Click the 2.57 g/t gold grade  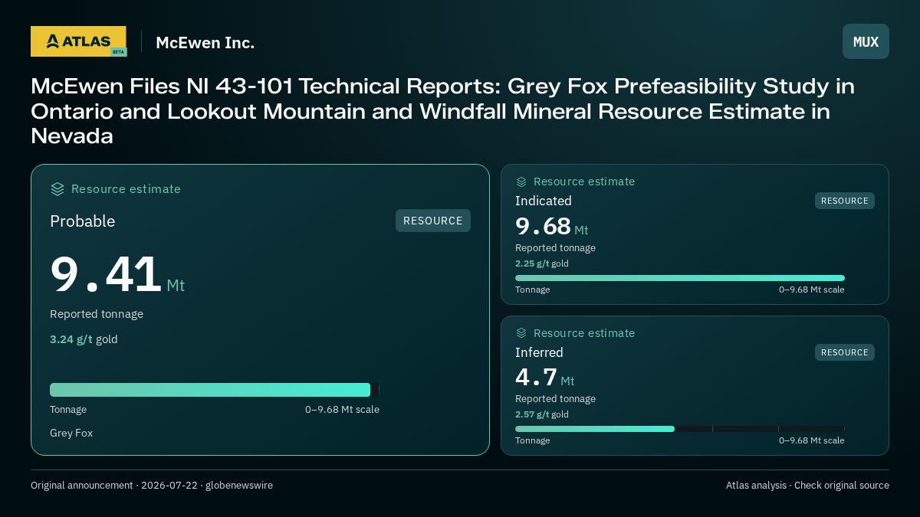tap(542, 414)
